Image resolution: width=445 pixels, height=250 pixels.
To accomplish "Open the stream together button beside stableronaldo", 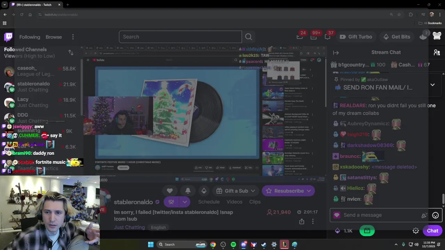I will 171,202.
